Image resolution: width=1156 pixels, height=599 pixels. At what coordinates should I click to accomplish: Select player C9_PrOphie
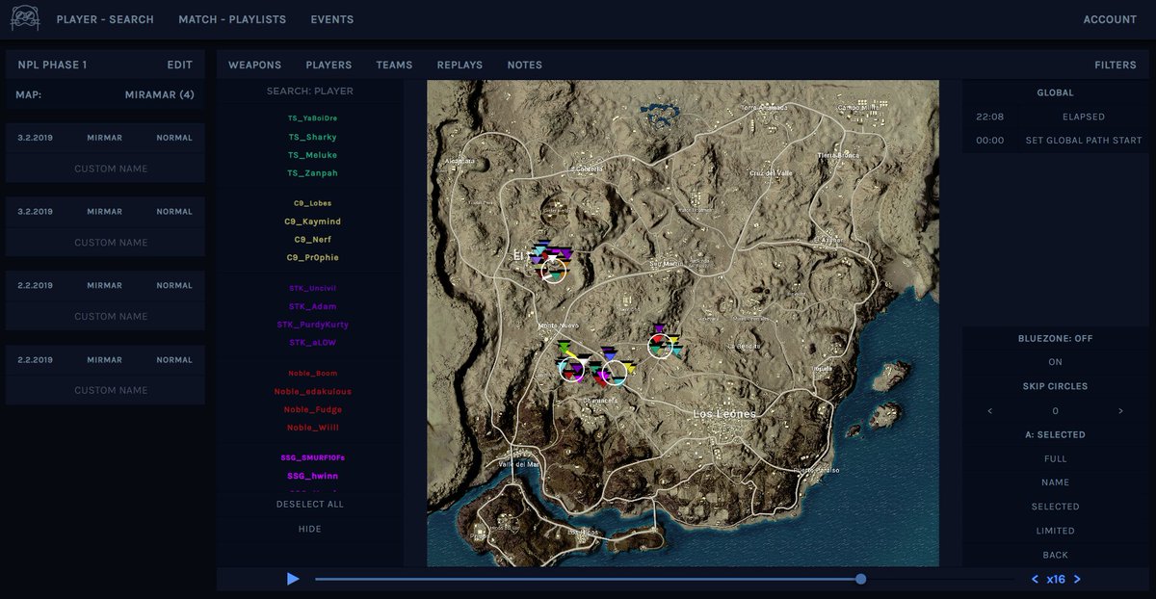312,258
